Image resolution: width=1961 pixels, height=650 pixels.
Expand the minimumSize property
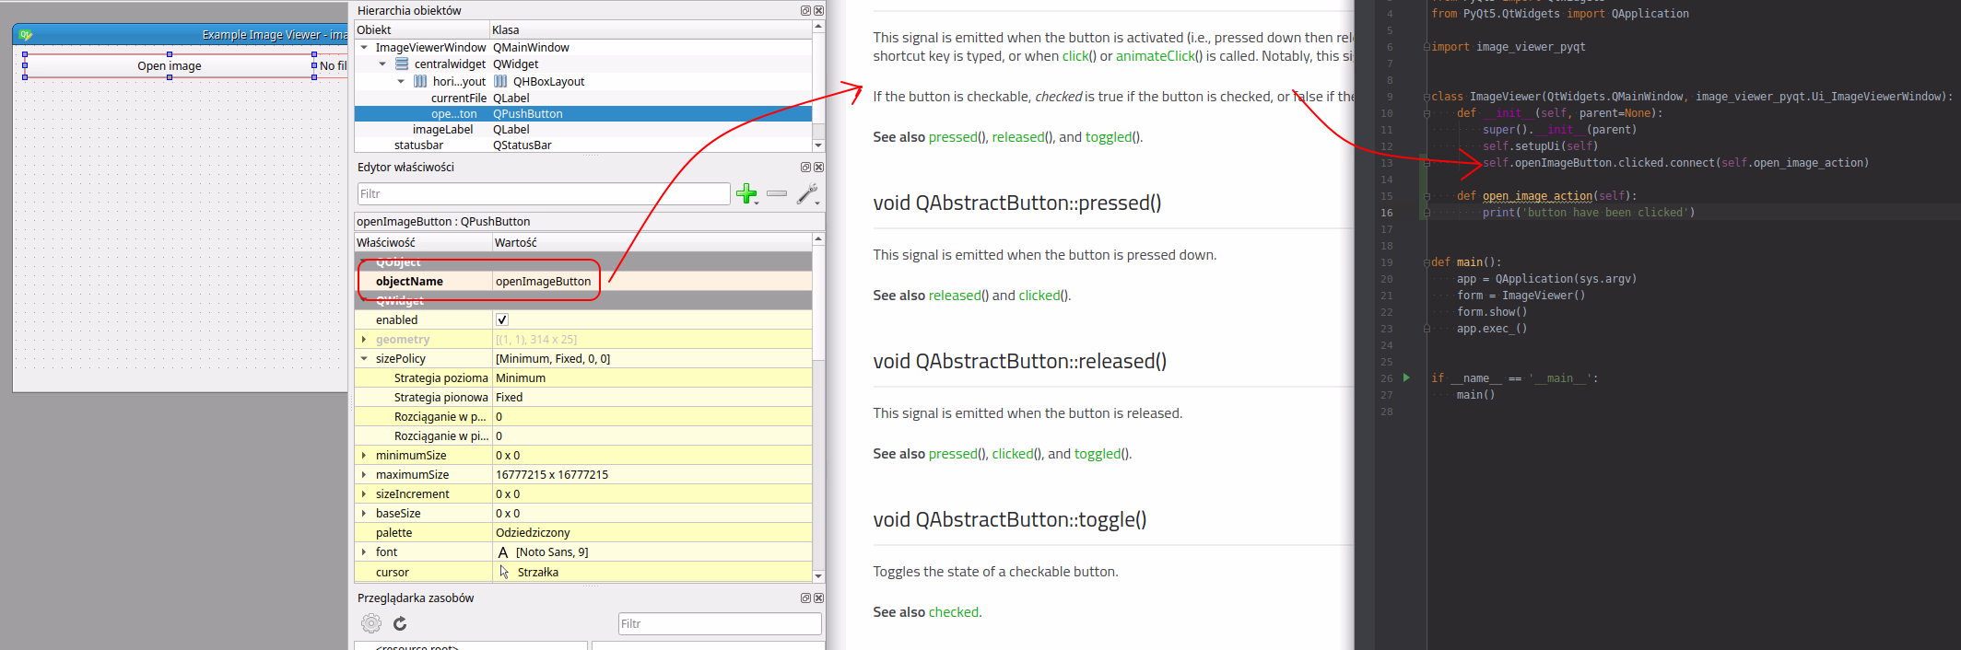click(x=364, y=455)
